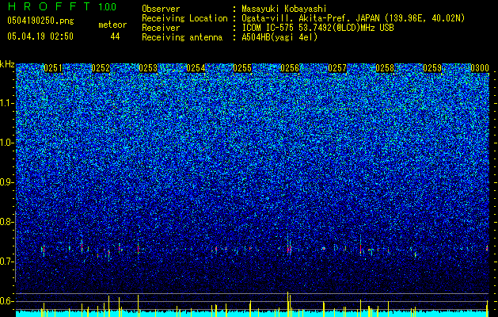Click the 'Receiving antenna' field label
Image resolution: width=498 pixels, height=317 pixels.
[182, 37]
